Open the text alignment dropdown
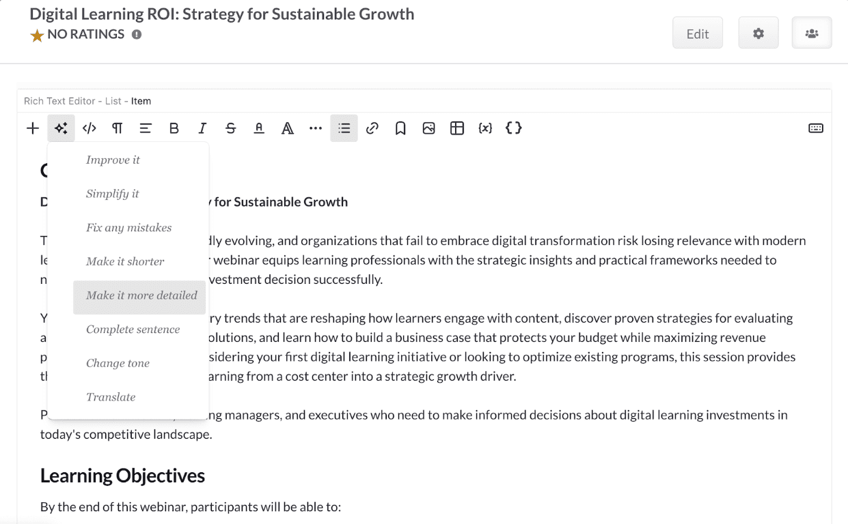 coord(146,128)
